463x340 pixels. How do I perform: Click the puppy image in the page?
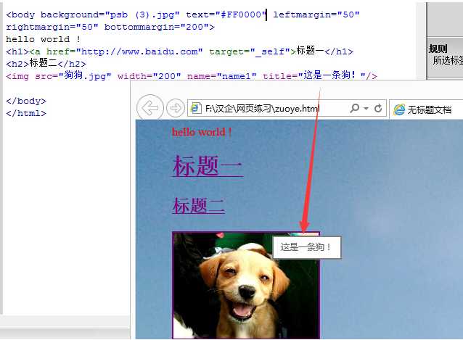coord(246,285)
